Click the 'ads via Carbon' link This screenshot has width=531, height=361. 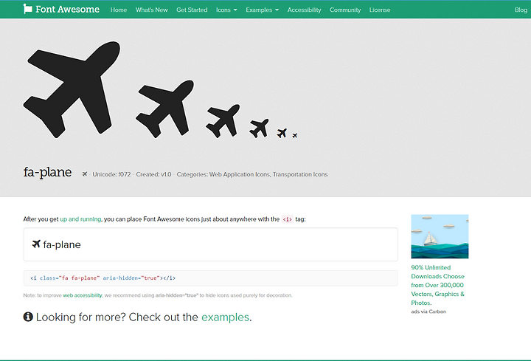428,312
